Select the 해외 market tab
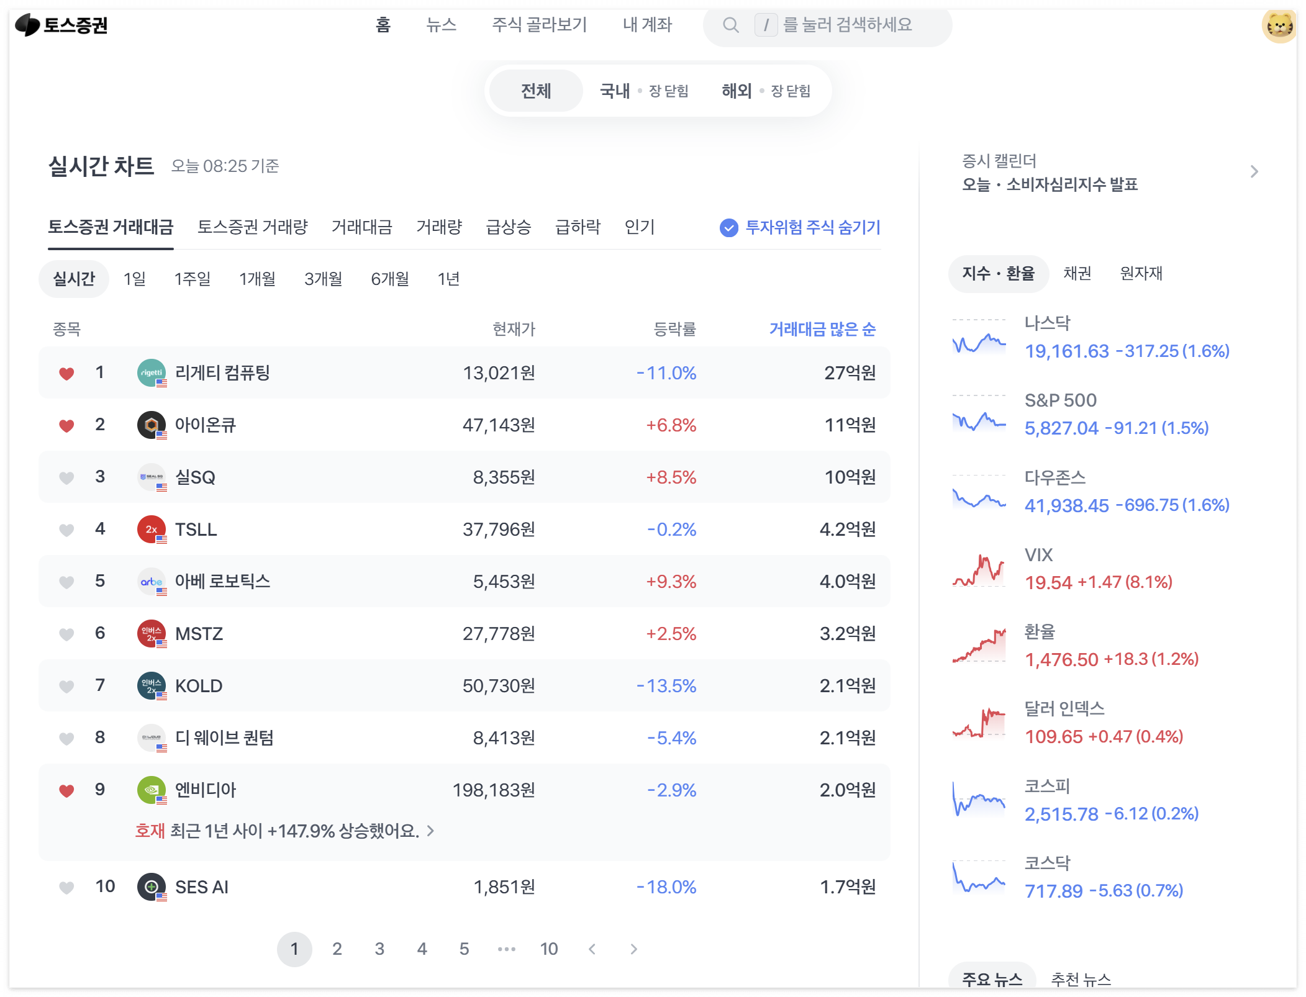The image size is (1306, 997). click(766, 91)
